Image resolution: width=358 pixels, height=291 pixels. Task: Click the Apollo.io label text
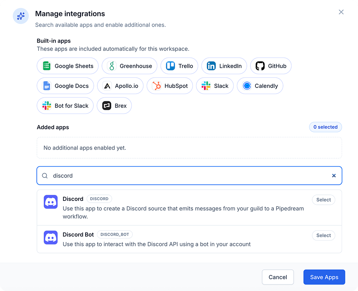pyautogui.click(x=127, y=86)
